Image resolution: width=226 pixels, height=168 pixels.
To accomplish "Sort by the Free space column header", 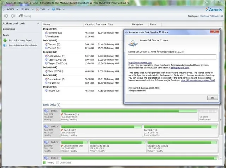I will [101, 24].
